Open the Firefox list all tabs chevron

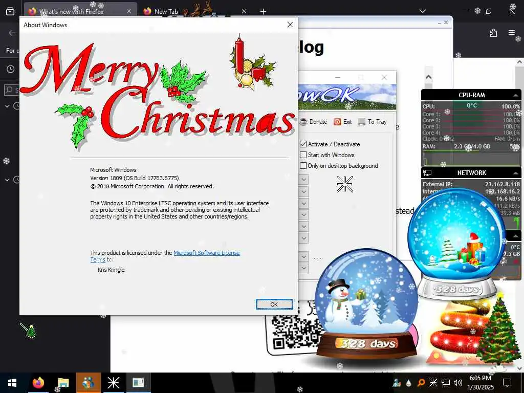tap(422, 11)
